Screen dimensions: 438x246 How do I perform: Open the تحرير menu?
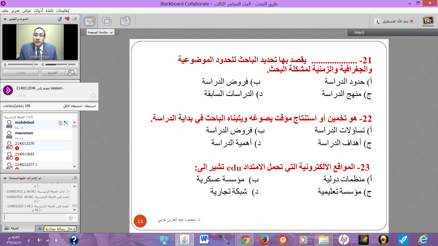(16, 10)
